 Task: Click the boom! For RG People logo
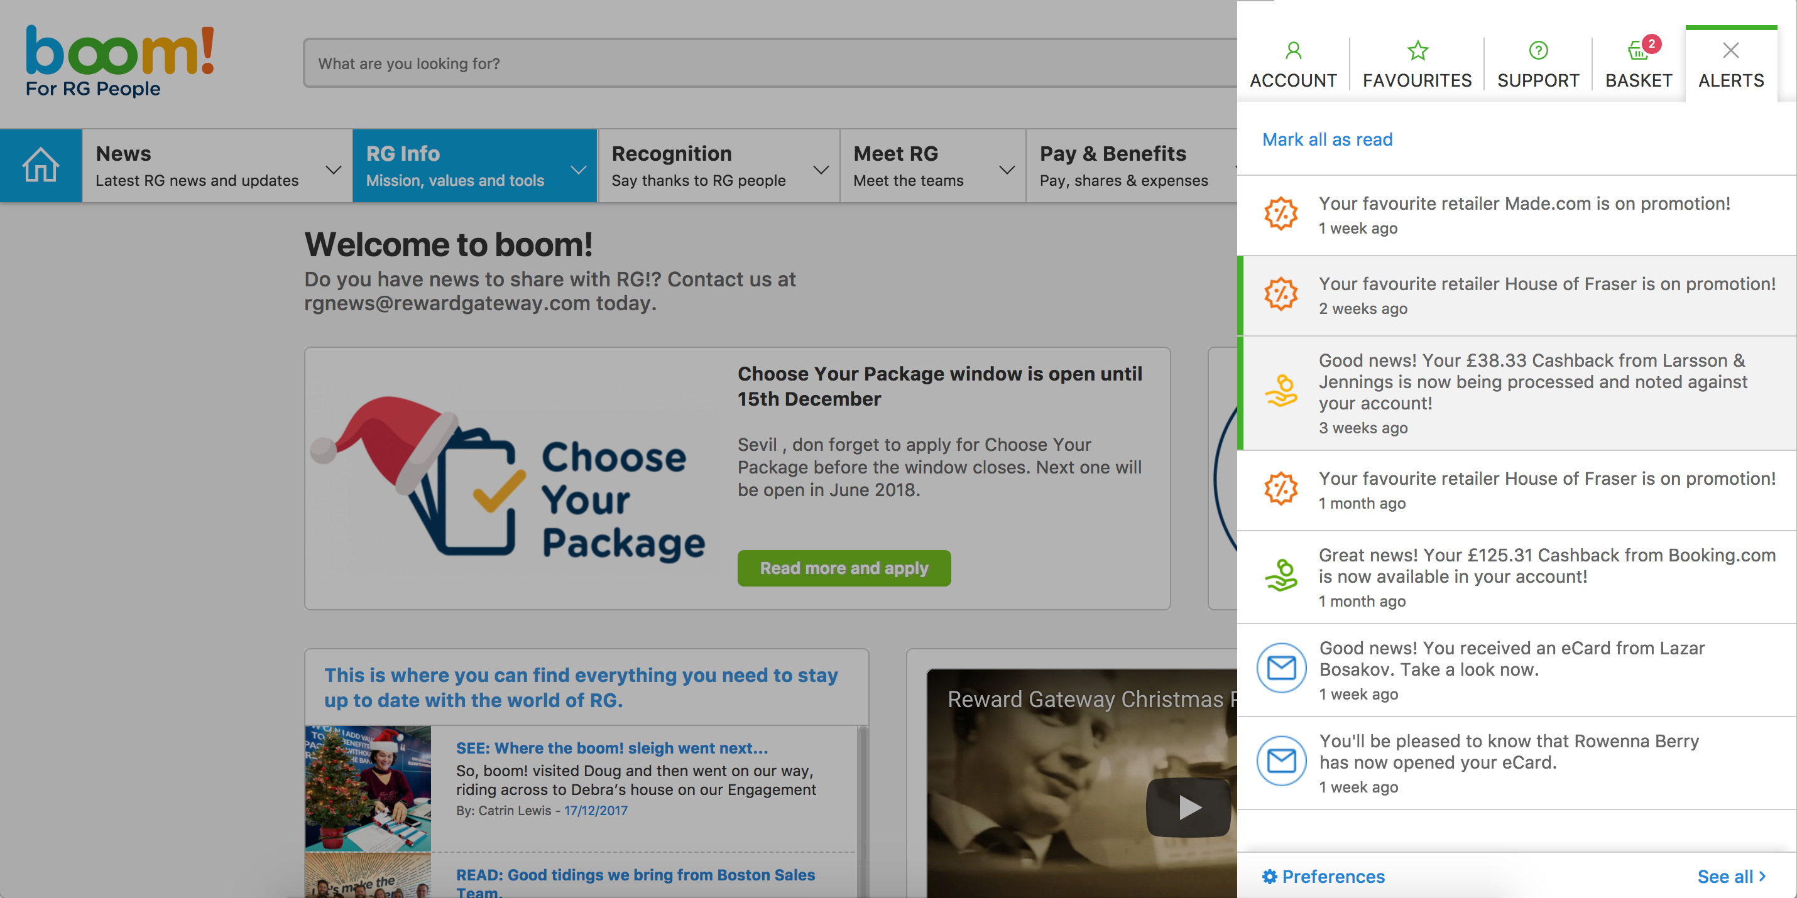pos(119,62)
